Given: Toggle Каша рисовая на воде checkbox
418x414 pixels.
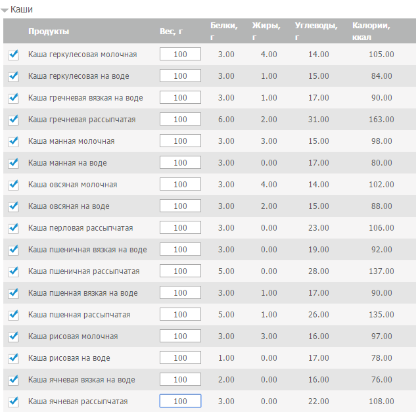Looking at the screenshot, I should click(x=13, y=359).
